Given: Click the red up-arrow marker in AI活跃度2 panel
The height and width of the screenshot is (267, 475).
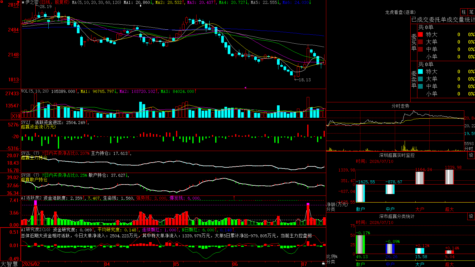Looking at the screenshot, I should (x=234, y=198).
